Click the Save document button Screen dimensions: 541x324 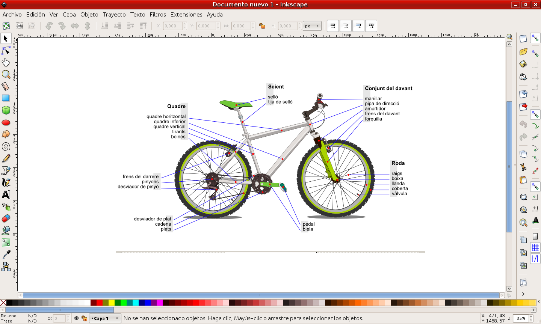523,64
